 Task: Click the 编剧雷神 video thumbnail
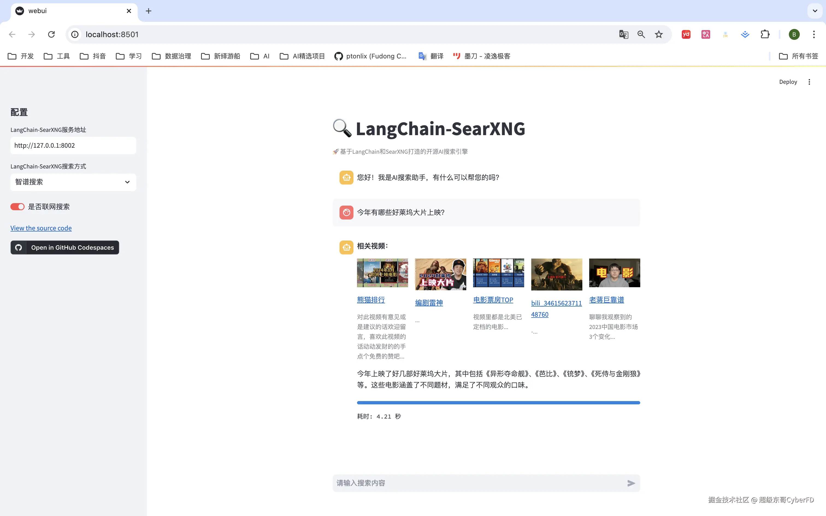coord(440,274)
